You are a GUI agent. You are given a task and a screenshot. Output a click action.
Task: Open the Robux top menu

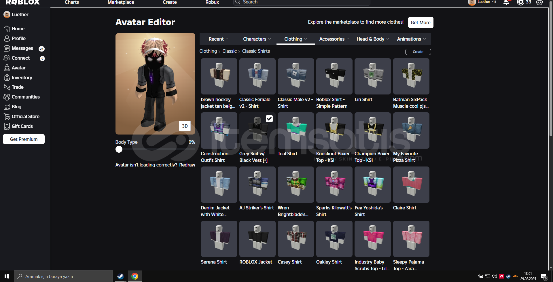point(212,2)
